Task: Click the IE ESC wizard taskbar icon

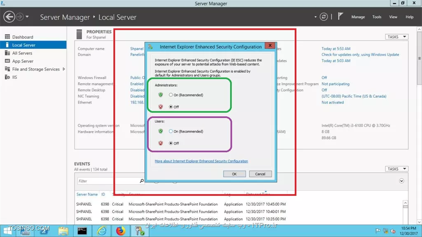Action: pyautogui.click(x=139, y=231)
